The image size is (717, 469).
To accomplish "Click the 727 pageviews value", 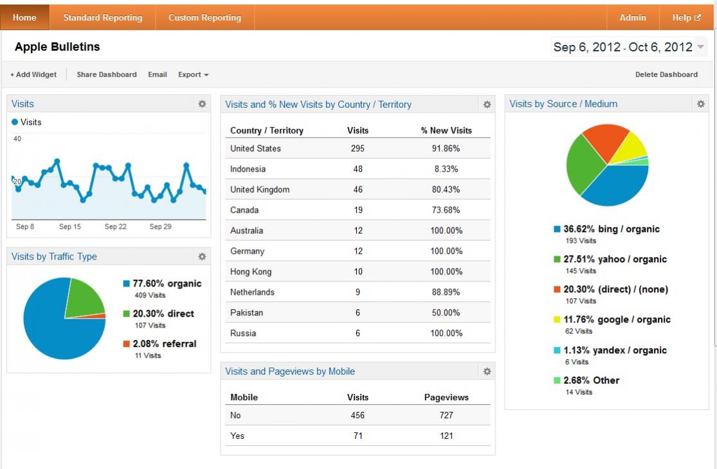I will point(446,415).
